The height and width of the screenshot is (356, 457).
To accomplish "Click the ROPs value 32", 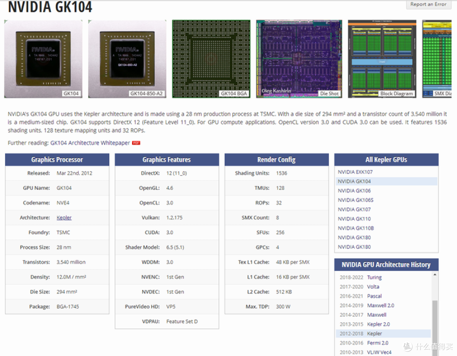I will (x=279, y=203).
